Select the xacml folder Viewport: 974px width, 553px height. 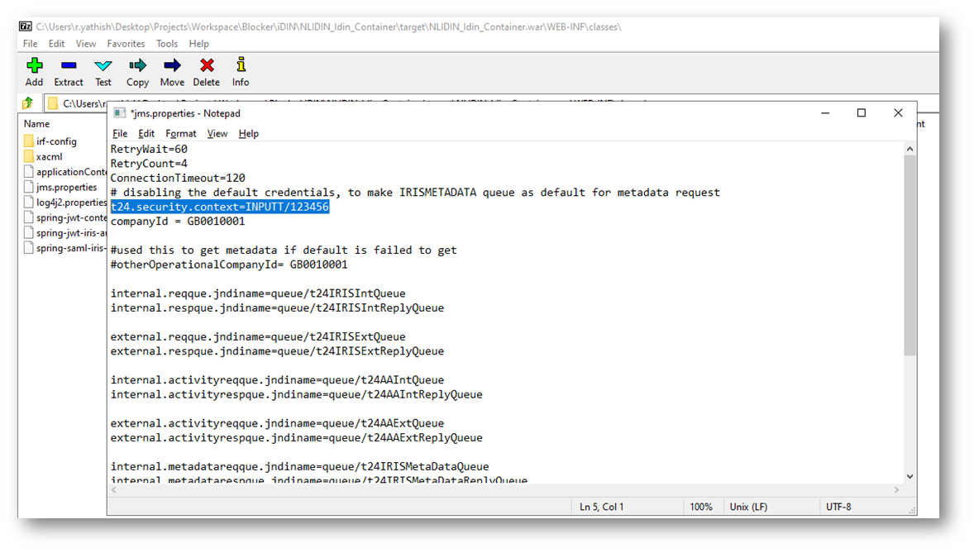(49, 157)
